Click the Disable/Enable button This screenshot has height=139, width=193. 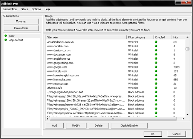129,125
